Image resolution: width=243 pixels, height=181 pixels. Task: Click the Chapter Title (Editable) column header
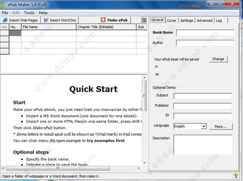click(106, 27)
